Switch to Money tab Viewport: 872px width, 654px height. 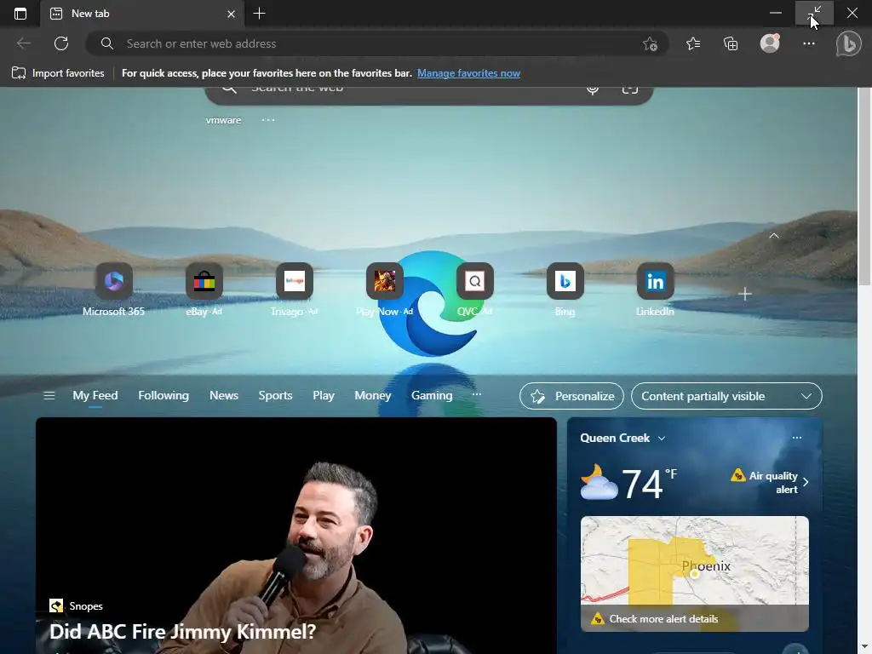373,395
